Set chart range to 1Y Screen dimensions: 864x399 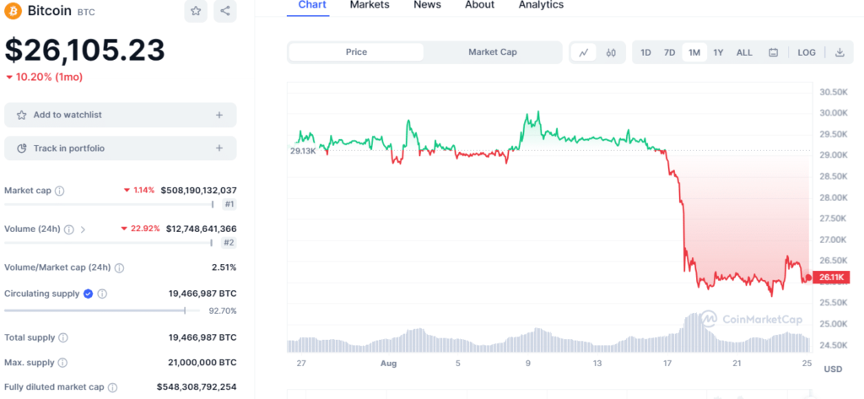(718, 52)
